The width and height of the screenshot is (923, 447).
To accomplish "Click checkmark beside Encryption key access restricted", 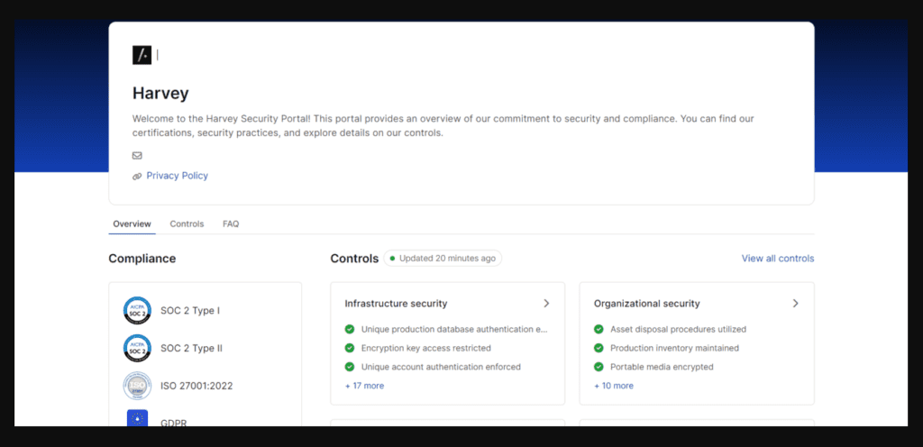I will 350,348.
